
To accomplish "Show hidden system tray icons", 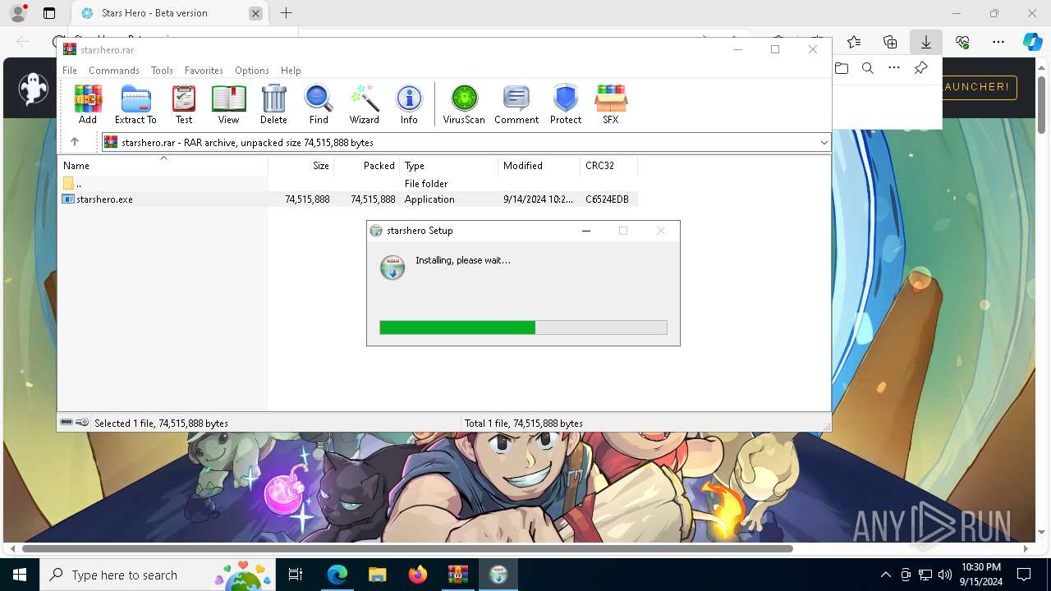I will [885, 575].
